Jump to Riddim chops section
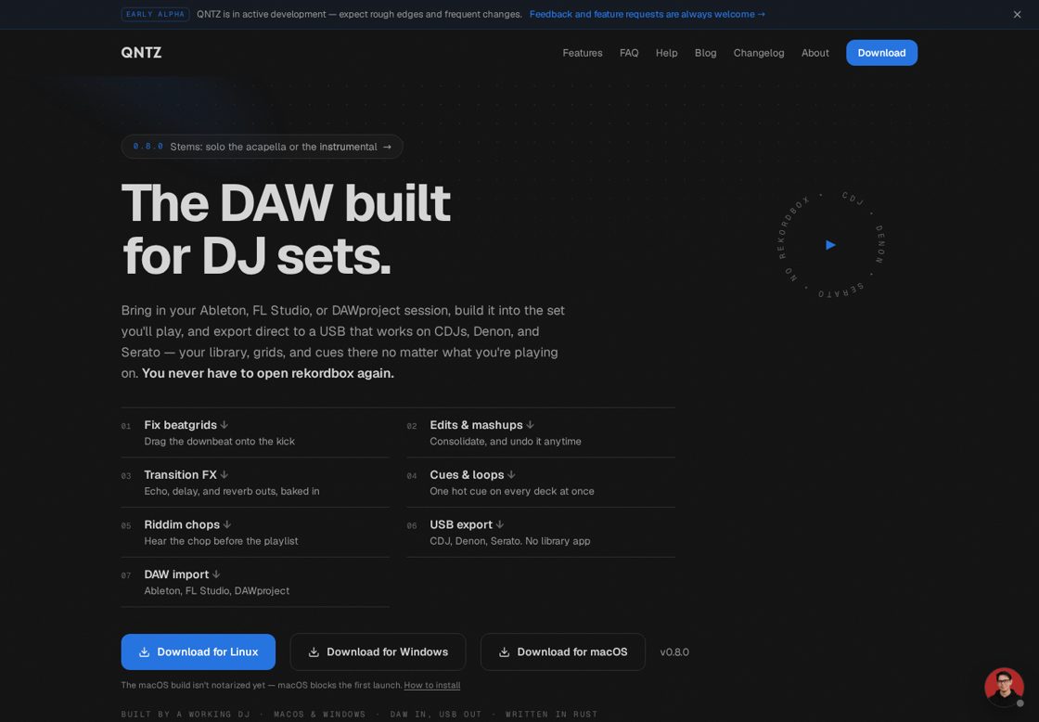 [x=255, y=533]
